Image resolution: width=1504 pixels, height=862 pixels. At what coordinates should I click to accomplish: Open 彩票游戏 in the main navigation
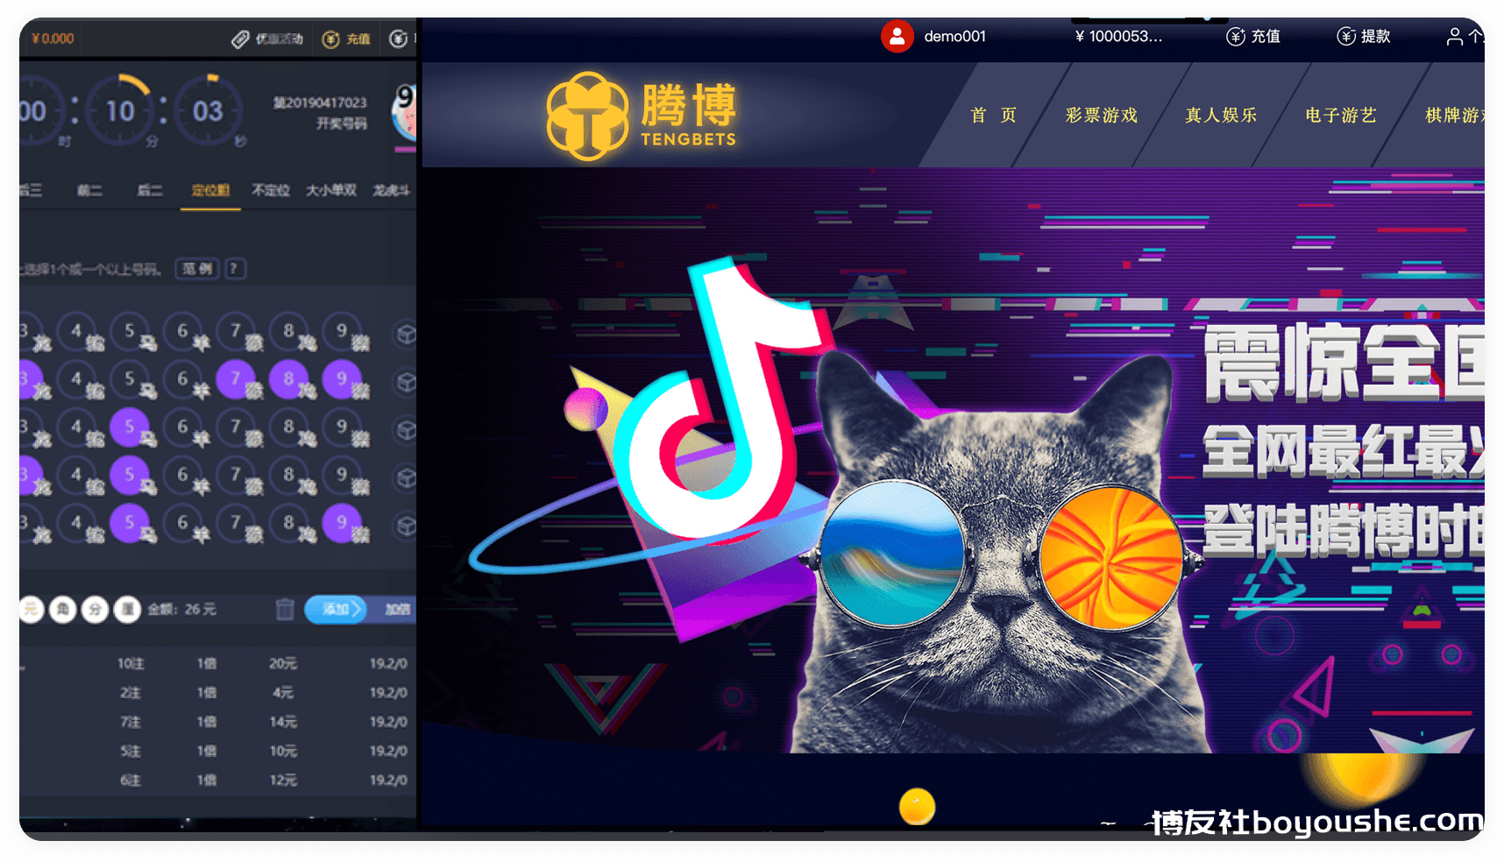click(x=1102, y=115)
